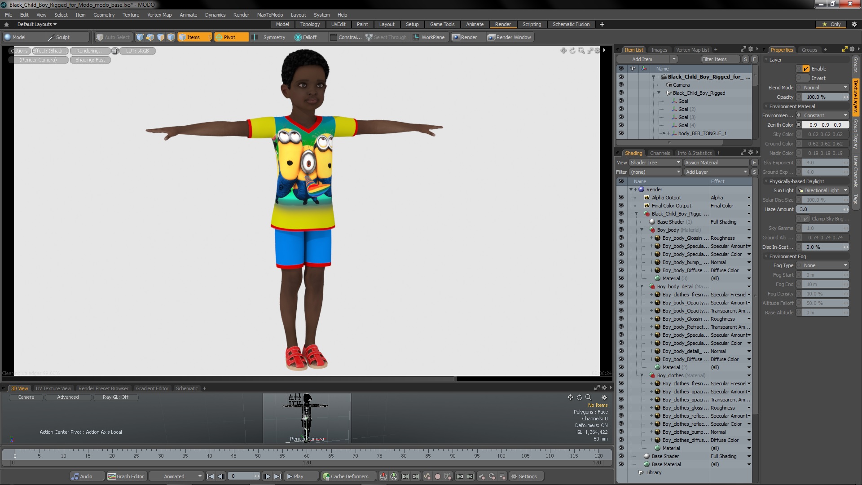Image resolution: width=862 pixels, height=485 pixels.
Task: Collapse Black_Child_Boy_Rigged item
Action: (x=659, y=93)
